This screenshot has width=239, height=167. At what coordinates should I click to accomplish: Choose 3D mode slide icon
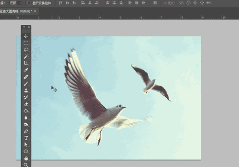(202, 3)
